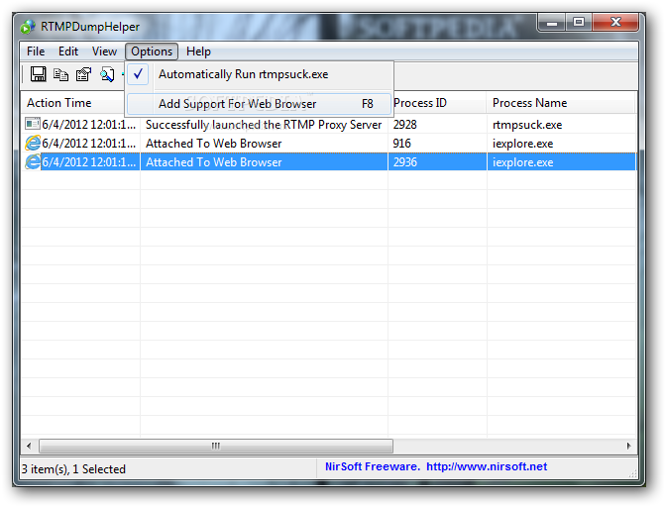Click the 'NirSoft Freeware.' status bar text

point(373,466)
